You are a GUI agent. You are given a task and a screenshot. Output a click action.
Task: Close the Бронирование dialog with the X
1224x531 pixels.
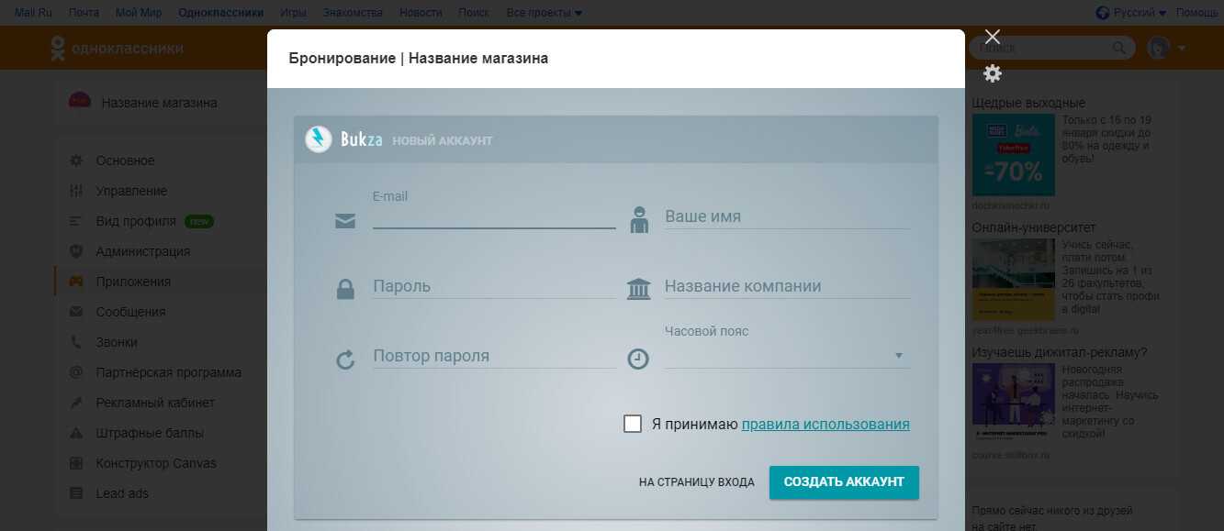pyautogui.click(x=992, y=37)
